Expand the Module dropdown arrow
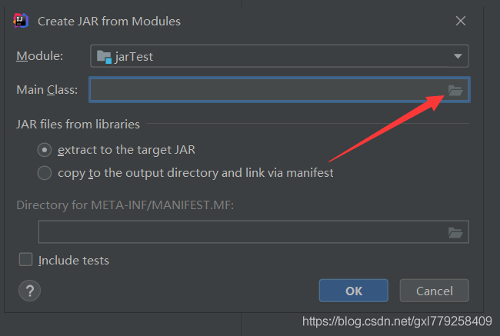 tap(457, 56)
